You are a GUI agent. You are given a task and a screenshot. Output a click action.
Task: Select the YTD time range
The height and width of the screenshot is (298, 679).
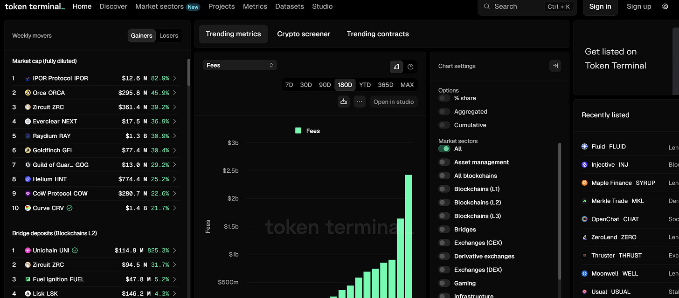pyautogui.click(x=365, y=85)
